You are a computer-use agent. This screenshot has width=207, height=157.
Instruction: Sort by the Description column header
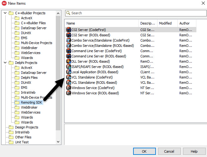point(148,23)
